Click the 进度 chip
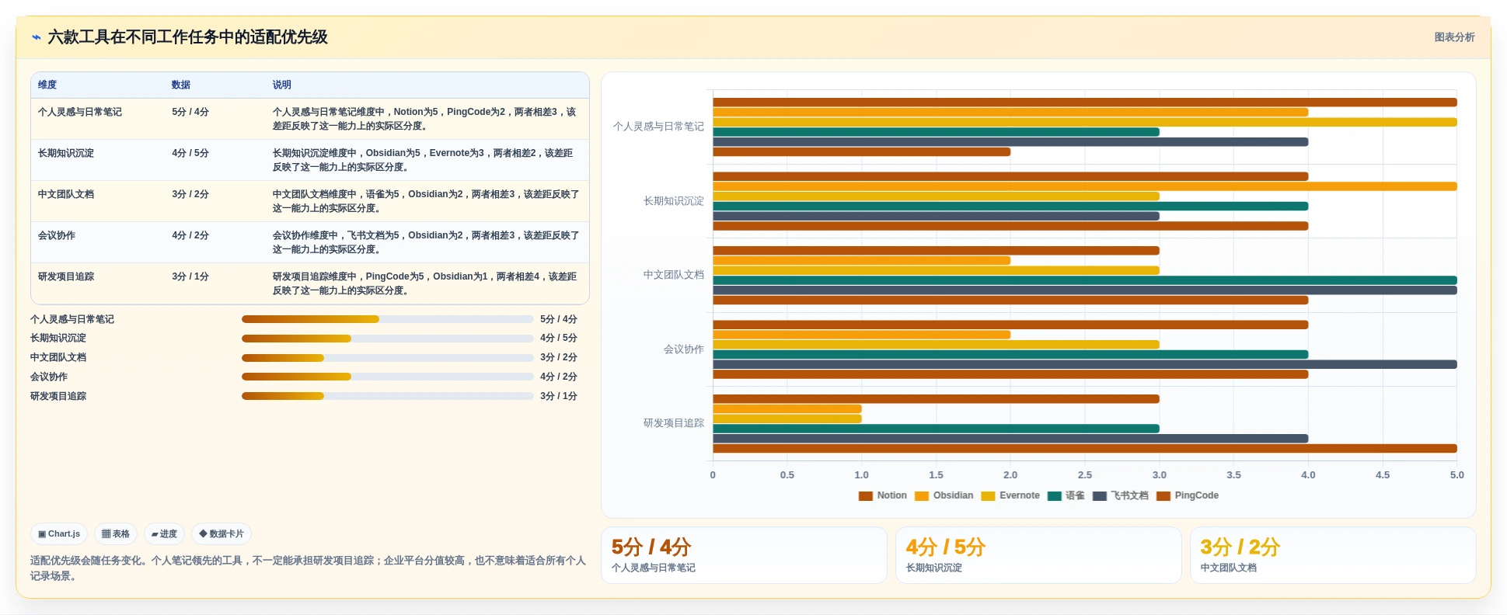1507x615 pixels. tap(164, 534)
